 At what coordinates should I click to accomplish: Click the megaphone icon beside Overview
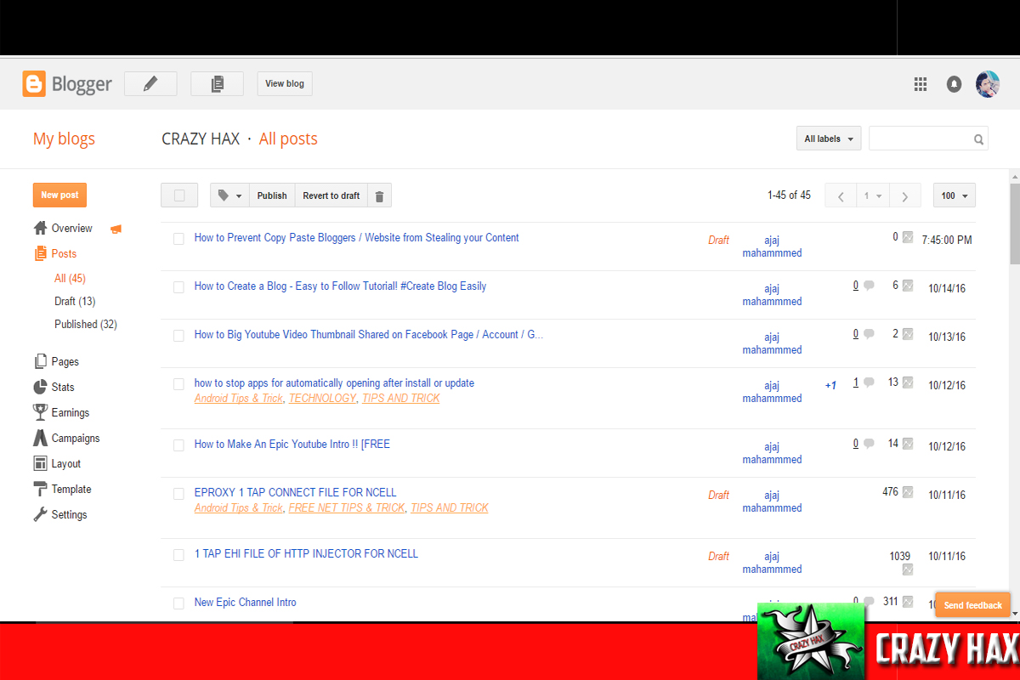(x=116, y=229)
